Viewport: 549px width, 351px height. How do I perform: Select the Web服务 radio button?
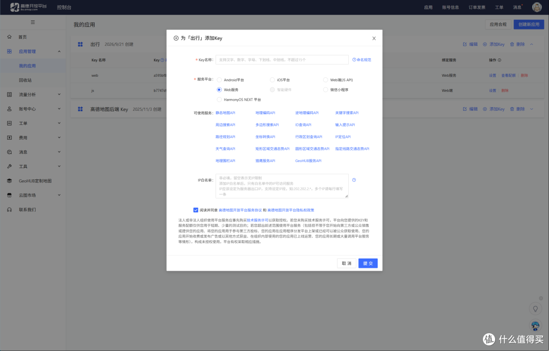219,89
